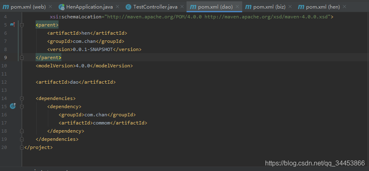Click the parent POM gutter icon on line 5
This screenshot has height=171, width=369.
tap(12, 24)
